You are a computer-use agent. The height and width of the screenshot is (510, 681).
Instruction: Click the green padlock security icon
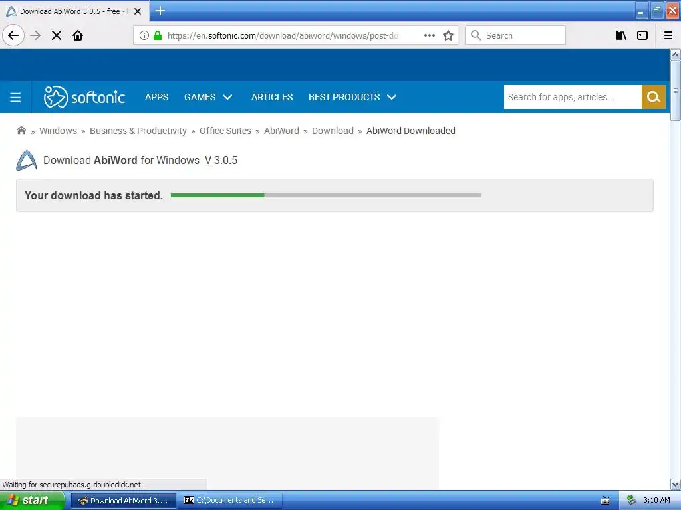158,35
